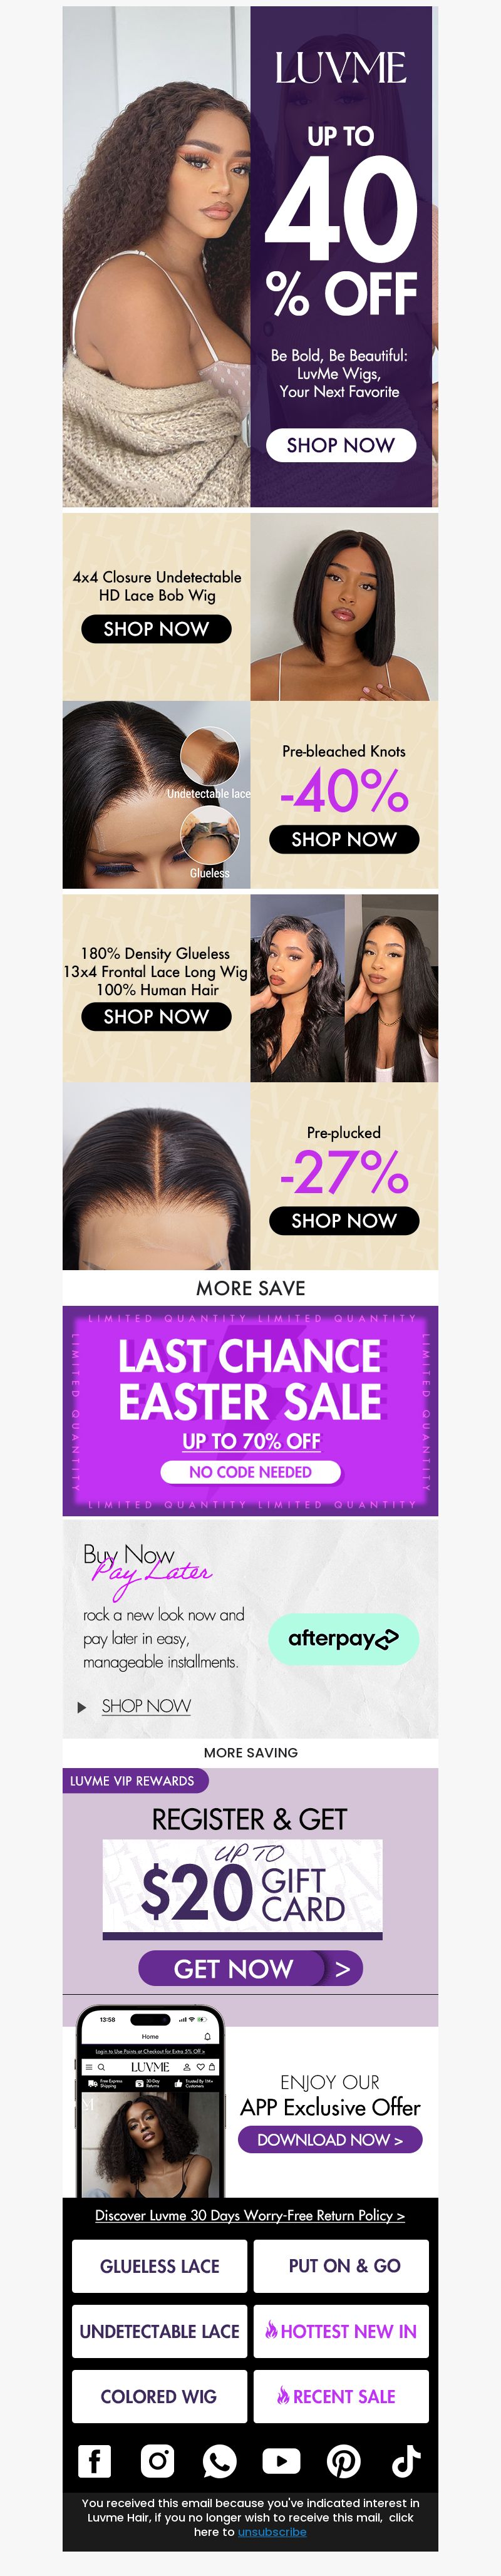Open the WhatsApp social icon
This screenshot has width=501, height=2576.
[219, 2461]
